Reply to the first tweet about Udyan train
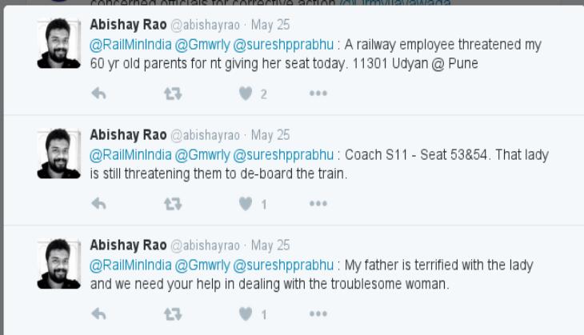This screenshot has height=335, width=584. pos(98,94)
